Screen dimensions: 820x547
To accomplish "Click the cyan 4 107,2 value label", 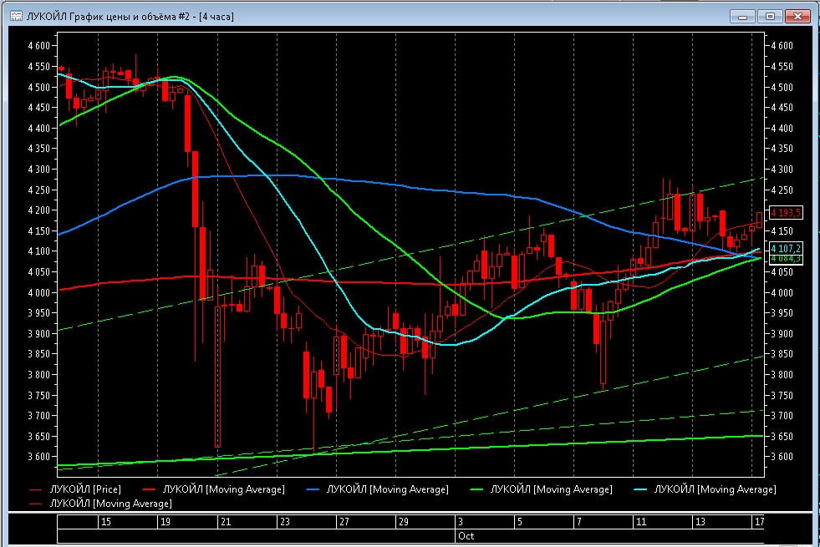I will [x=786, y=249].
